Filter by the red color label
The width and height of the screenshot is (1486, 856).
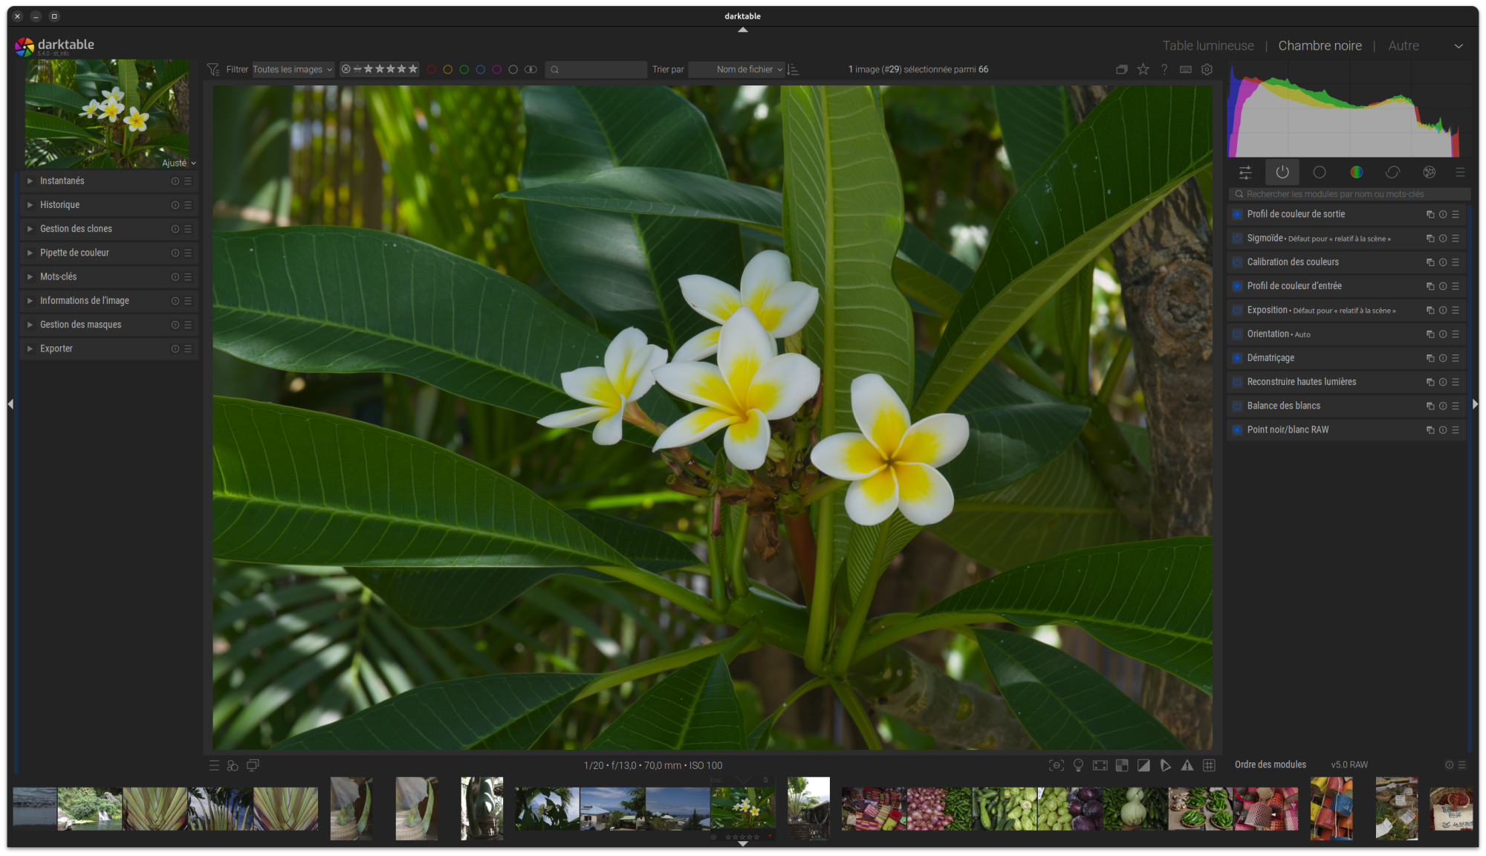pos(432,69)
